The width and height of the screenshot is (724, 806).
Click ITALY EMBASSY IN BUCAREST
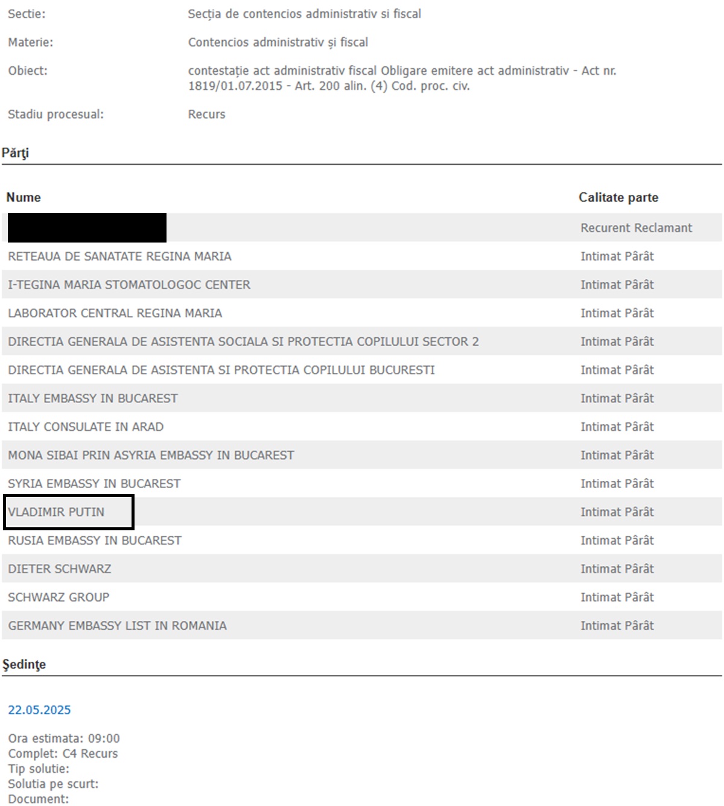pos(93,398)
